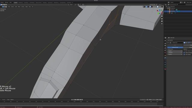Toggle Use Creases checkbox
192x108 pixels.
[x=184, y=54]
